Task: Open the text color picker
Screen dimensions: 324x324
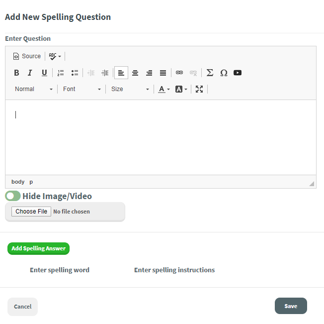Action: (x=163, y=89)
